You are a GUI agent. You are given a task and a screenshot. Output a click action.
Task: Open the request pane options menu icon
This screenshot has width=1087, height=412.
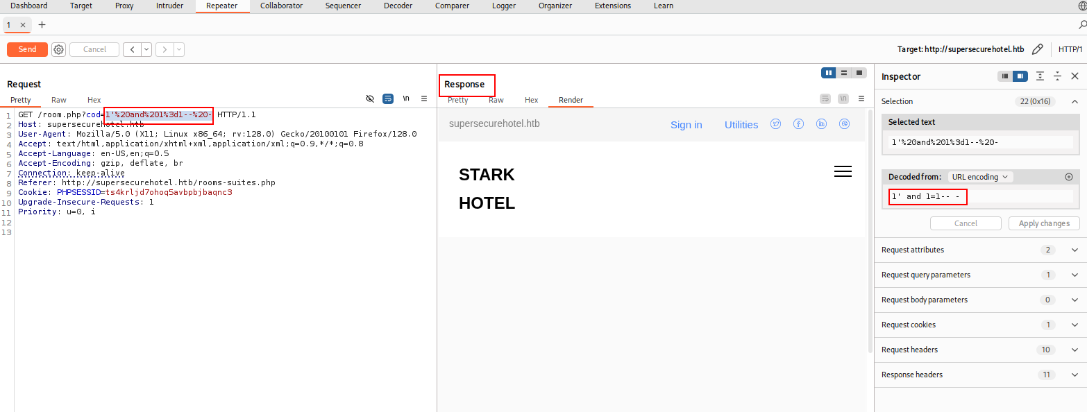point(424,98)
